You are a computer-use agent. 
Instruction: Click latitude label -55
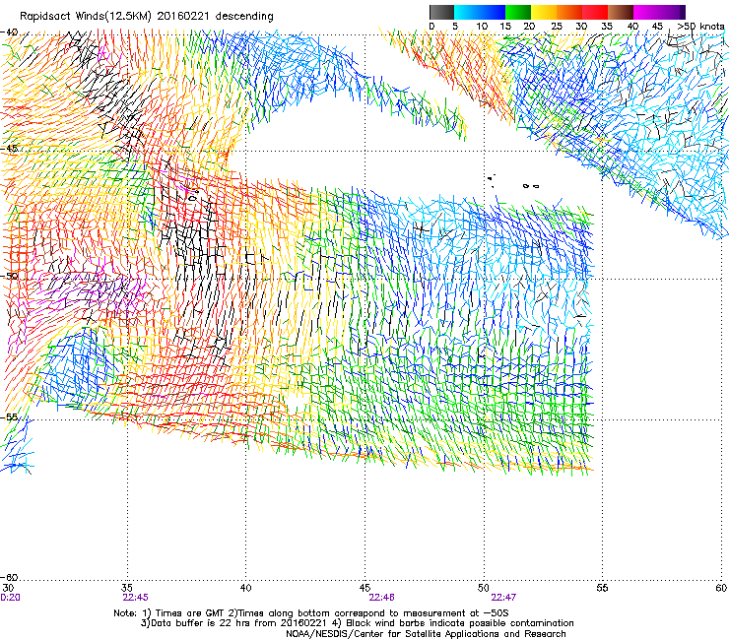[9, 417]
